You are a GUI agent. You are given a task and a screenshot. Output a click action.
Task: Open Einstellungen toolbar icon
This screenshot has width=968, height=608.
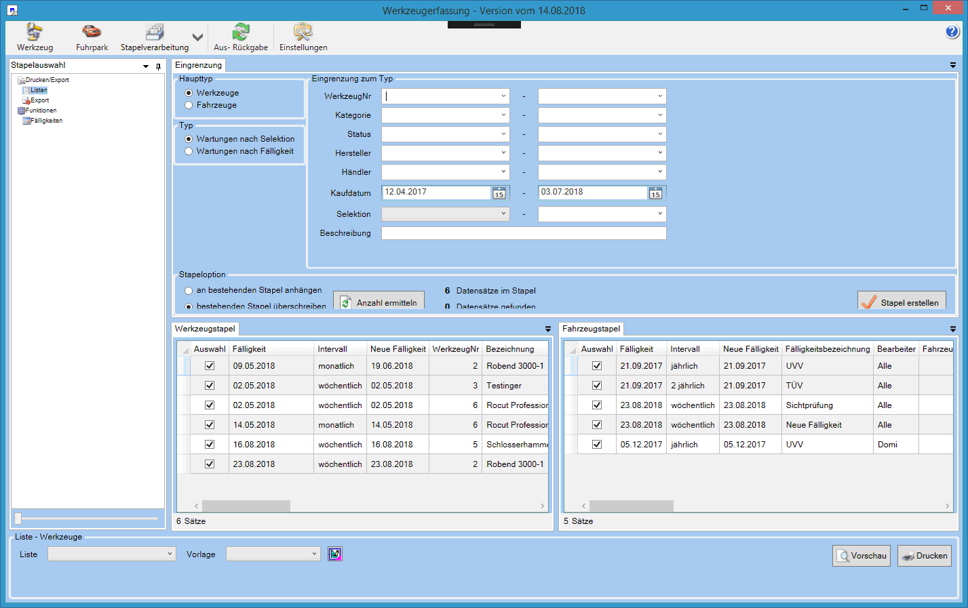(x=303, y=37)
